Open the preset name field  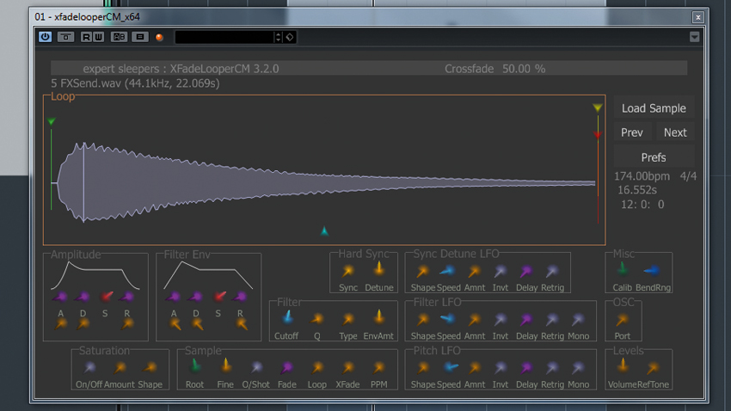224,37
